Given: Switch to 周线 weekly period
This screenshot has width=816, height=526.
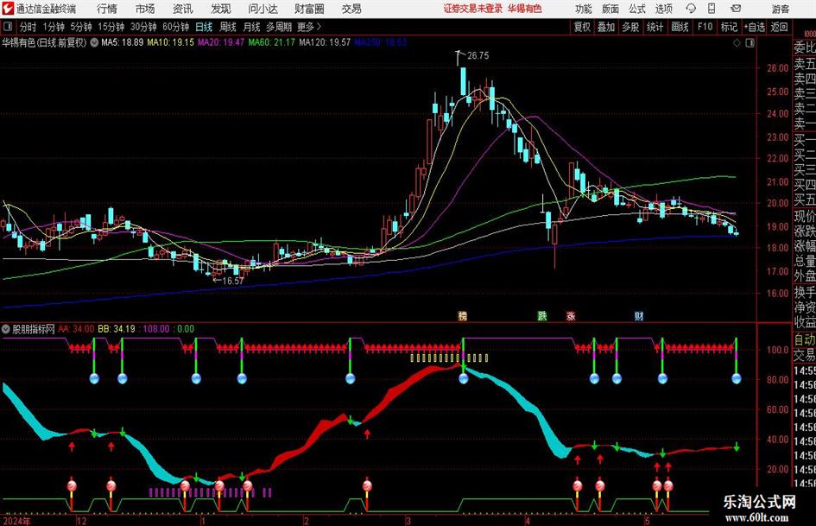Looking at the screenshot, I should click(x=228, y=27).
